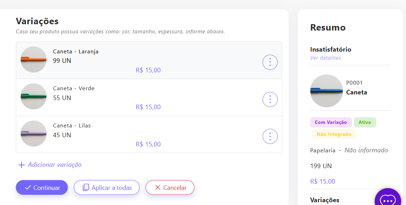
Task: Click the X icon on Cancelar
Action: point(157,188)
